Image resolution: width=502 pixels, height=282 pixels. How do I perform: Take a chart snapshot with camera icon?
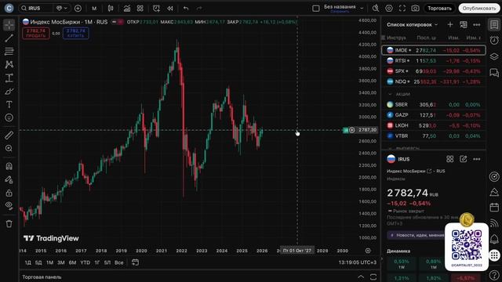(x=415, y=9)
